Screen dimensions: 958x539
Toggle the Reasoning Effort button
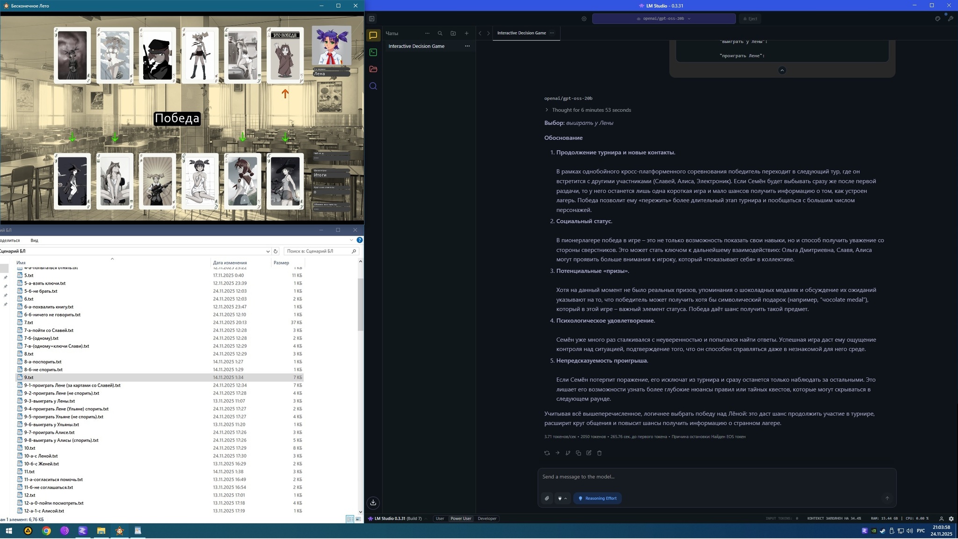point(597,498)
